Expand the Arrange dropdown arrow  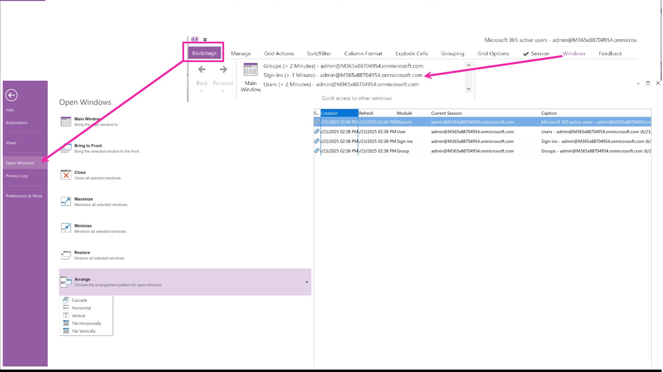pos(307,282)
